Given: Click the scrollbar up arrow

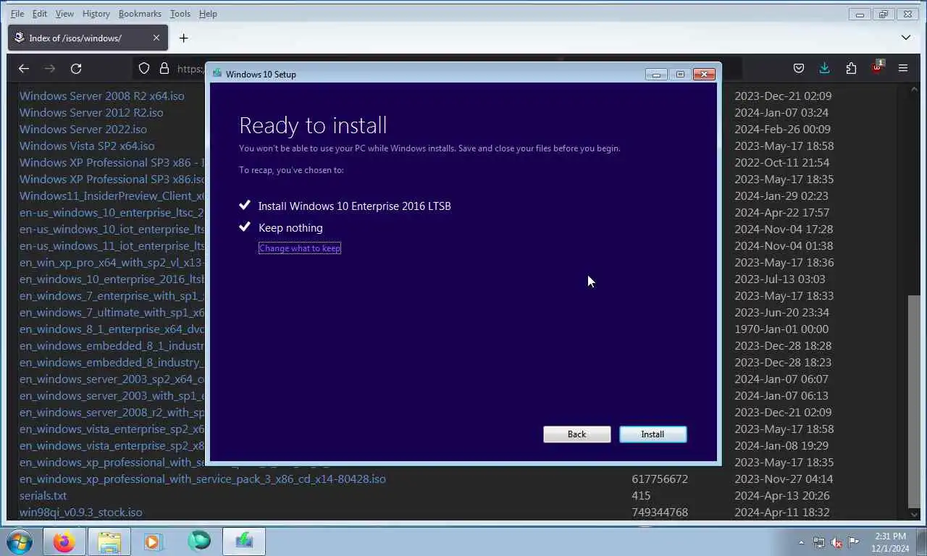Looking at the screenshot, I should (x=914, y=90).
